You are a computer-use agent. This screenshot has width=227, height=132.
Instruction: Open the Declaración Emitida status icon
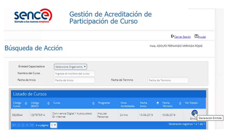(194, 113)
